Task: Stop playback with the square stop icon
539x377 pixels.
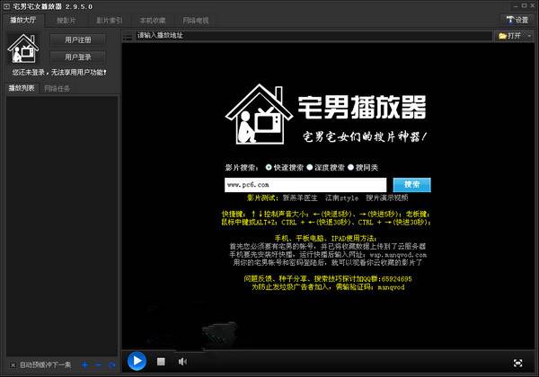Action: (161, 362)
